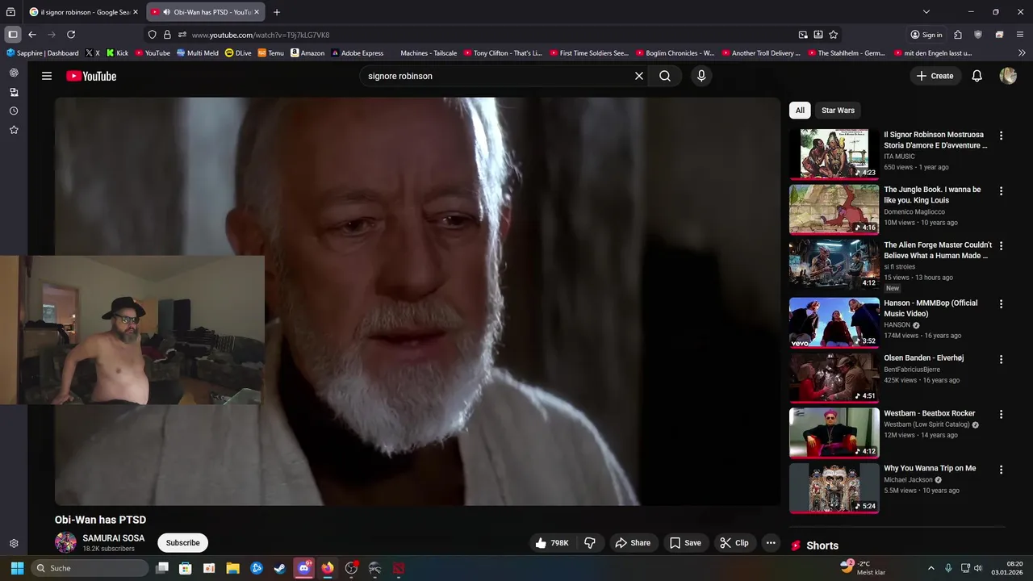The image size is (1033, 581).
Task: Open options for Why You Wanna Trip video
Action: 1001,470
